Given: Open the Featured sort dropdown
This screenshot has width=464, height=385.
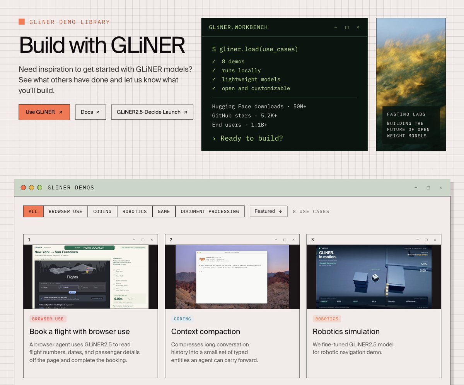Looking at the screenshot, I should click(x=268, y=211).
